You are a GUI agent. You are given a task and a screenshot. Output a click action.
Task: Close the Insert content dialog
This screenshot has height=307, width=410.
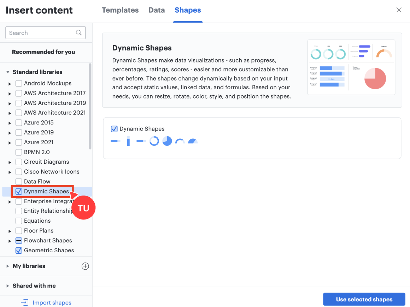click(x=399, y=10)
